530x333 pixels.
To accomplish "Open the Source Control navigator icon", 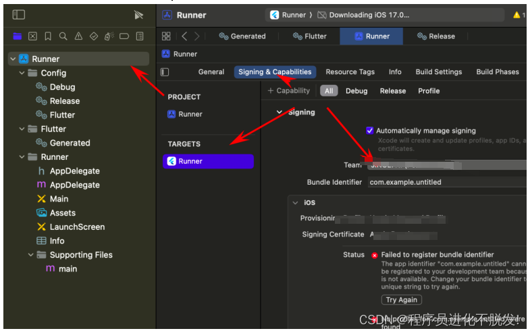I will click(x=32, y=36).
